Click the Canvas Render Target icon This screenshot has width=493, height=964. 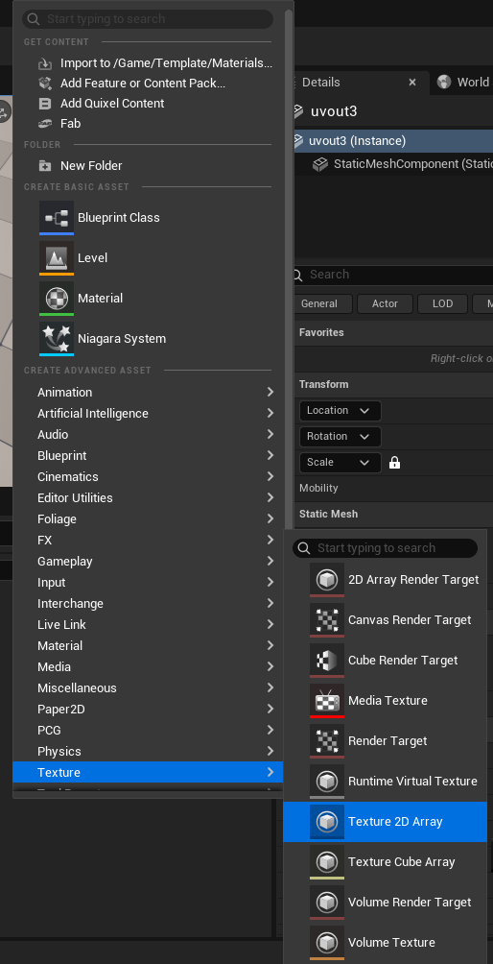tap(327, 619)
